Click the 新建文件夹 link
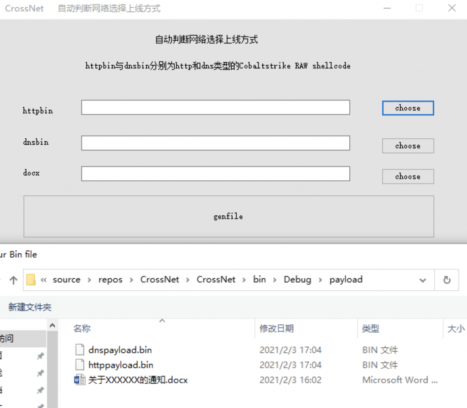467x408 pixels. (x=29, y=308)
